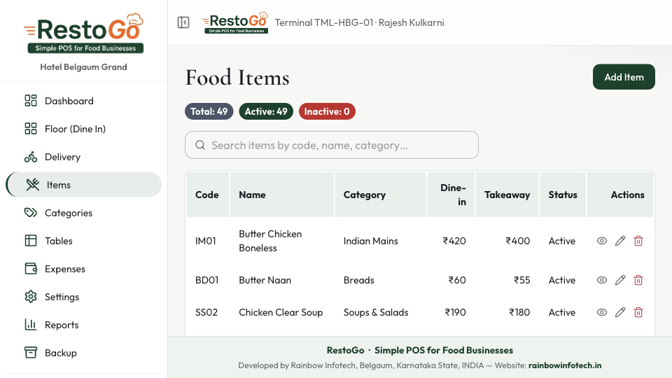
Task: Filter by the Inactive: 0 badge
Action: click(x=327, y=111)
